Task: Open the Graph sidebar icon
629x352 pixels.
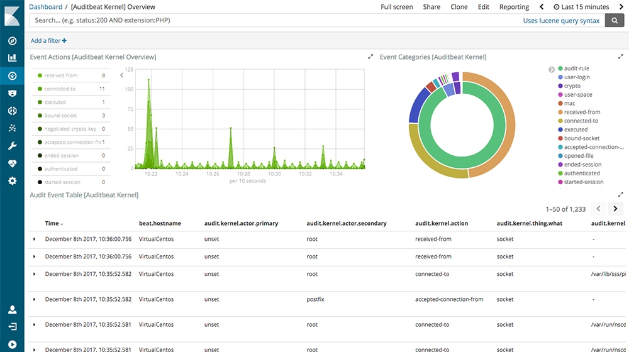Action: 13,128
